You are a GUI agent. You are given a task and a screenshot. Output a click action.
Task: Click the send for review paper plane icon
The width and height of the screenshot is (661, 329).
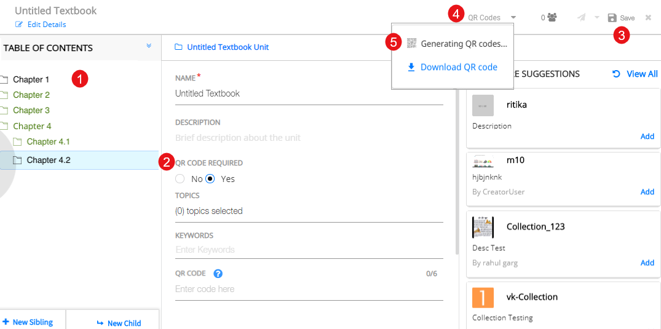[581, 18]
